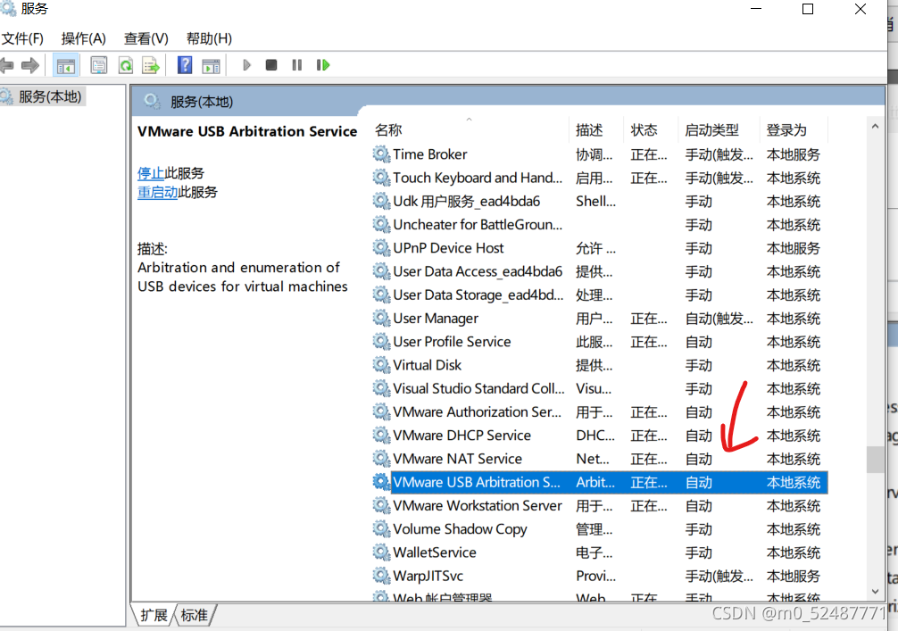Toggle the show/hide action pane icon
Viewport: 898px width, 631px height.
click(211, 66)
